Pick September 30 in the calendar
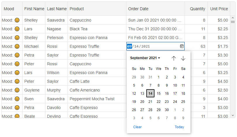This screenshot has width=237, height=137. click(167, 110)
